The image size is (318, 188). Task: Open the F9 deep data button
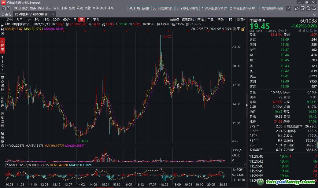click(x=231, y=20)
